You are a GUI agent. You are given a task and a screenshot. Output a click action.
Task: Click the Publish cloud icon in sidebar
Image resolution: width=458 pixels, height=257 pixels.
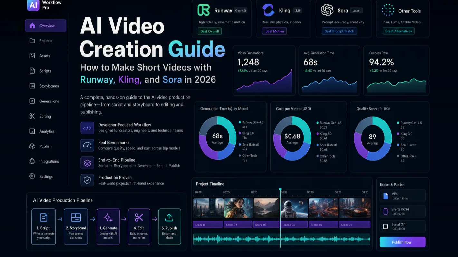click(x=32, y=146)
